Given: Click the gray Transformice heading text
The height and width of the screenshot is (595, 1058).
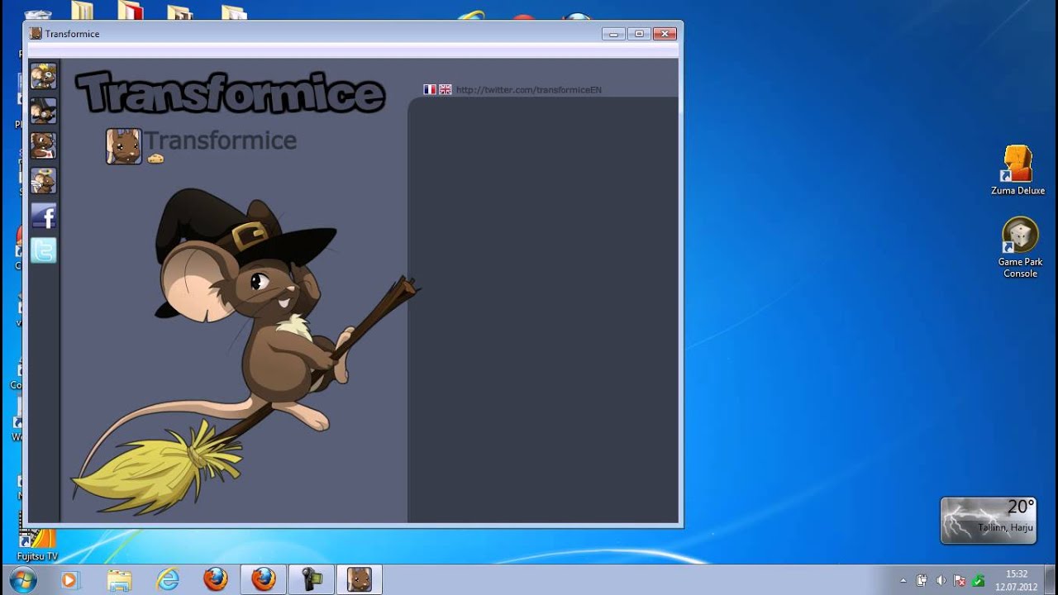Looking at the screenshot, I should (221, 140).
